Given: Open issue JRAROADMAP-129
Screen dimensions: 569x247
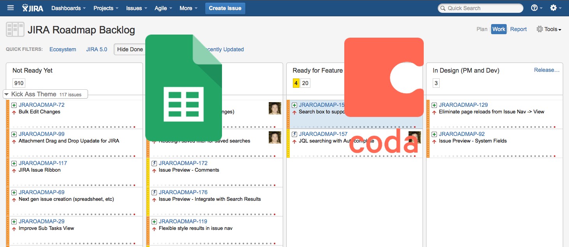Looking at the screenshot, I should (463, 105).
